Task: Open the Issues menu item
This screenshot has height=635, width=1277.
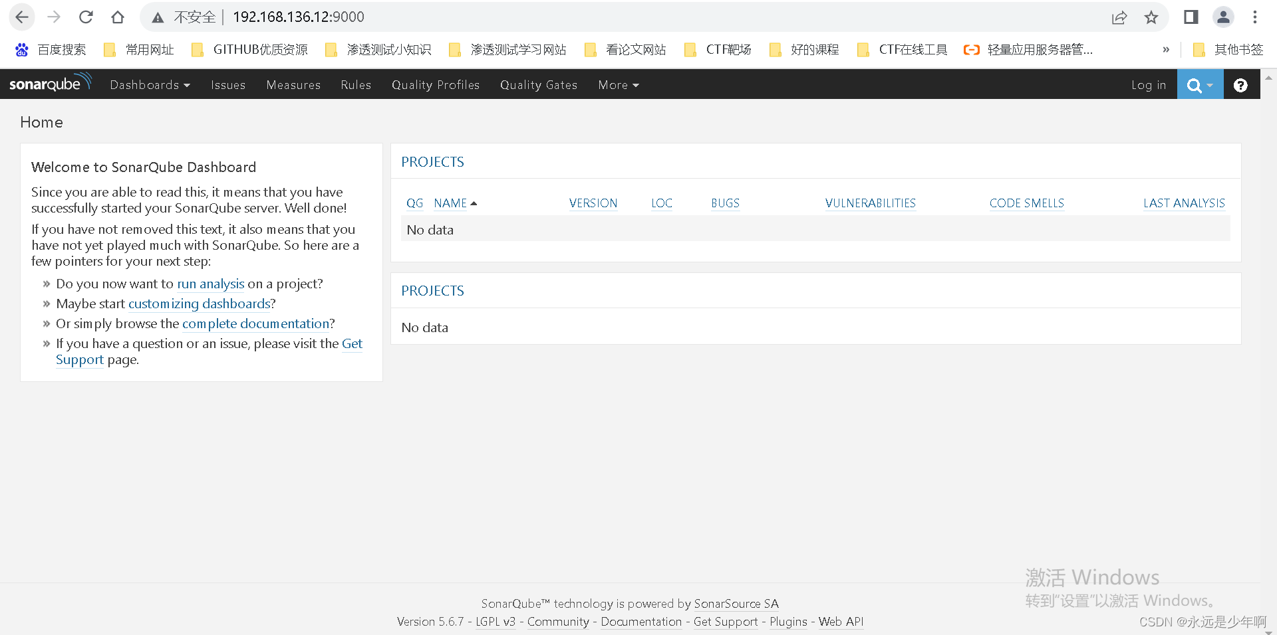Action: click(228, 85)
